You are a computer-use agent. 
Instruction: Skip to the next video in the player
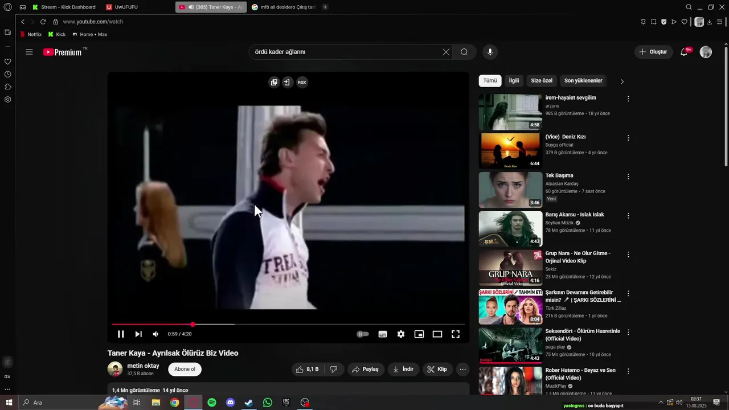click(x=138, y=334)
